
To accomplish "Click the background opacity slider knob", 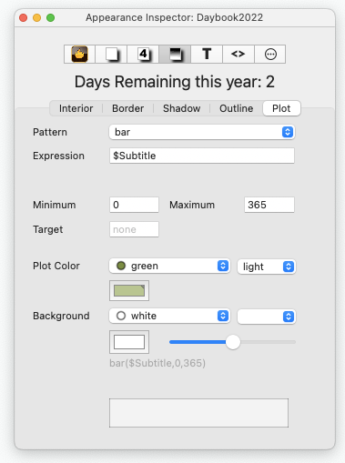I will (x=233, y=342).
